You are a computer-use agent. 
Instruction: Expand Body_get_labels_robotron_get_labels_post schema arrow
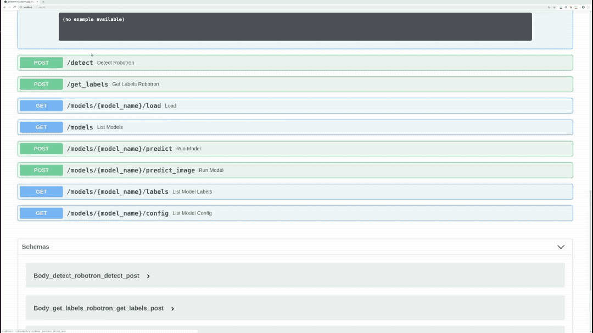(172, 309)
